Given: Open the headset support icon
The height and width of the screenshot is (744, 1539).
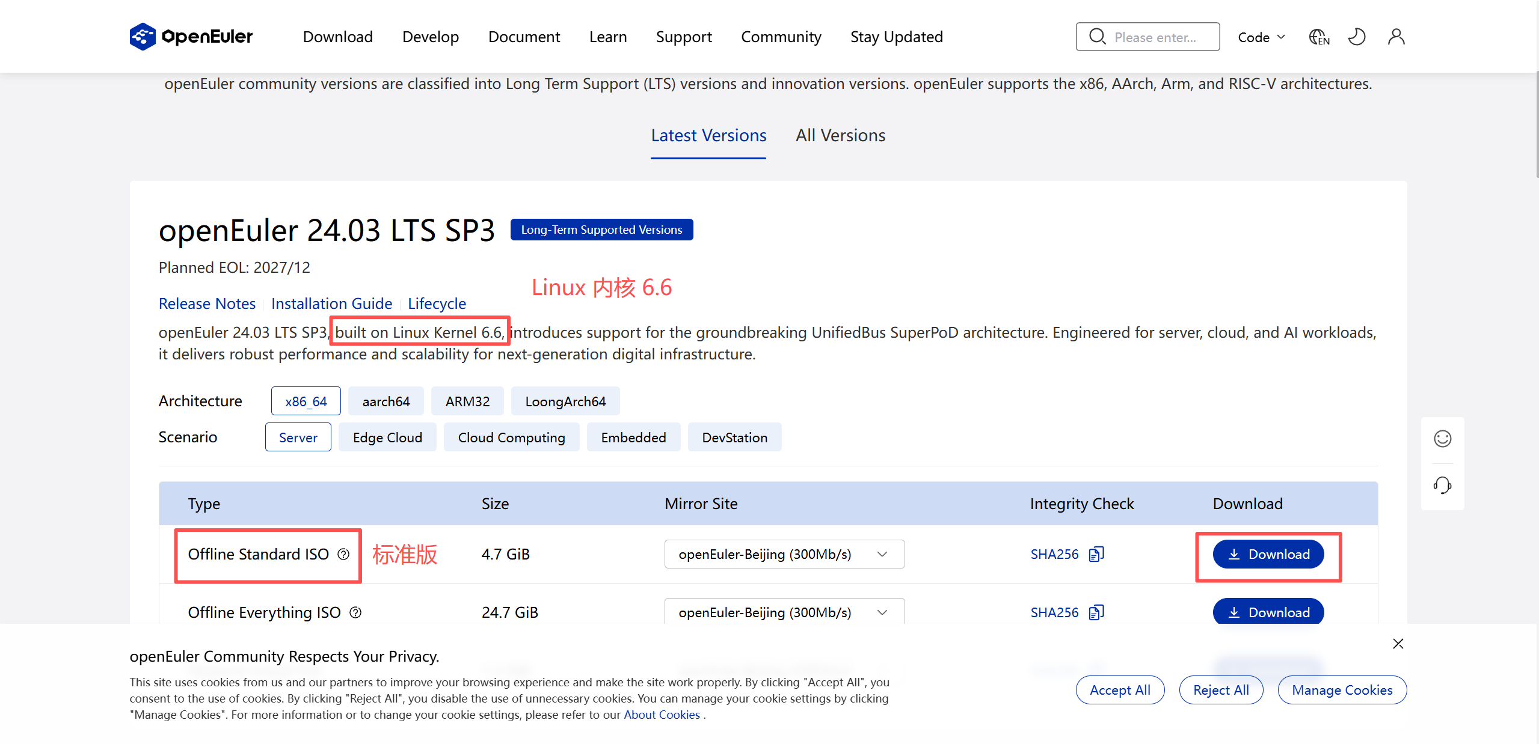Looking at the screenshot, I should pyautogui.click(x=1442, y=485).
